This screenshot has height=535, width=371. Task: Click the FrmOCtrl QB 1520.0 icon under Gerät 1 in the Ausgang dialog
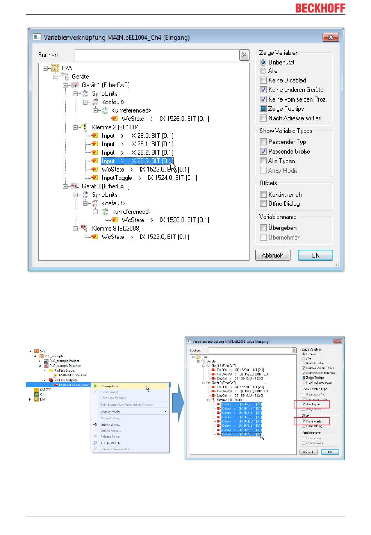coord(214,370)
